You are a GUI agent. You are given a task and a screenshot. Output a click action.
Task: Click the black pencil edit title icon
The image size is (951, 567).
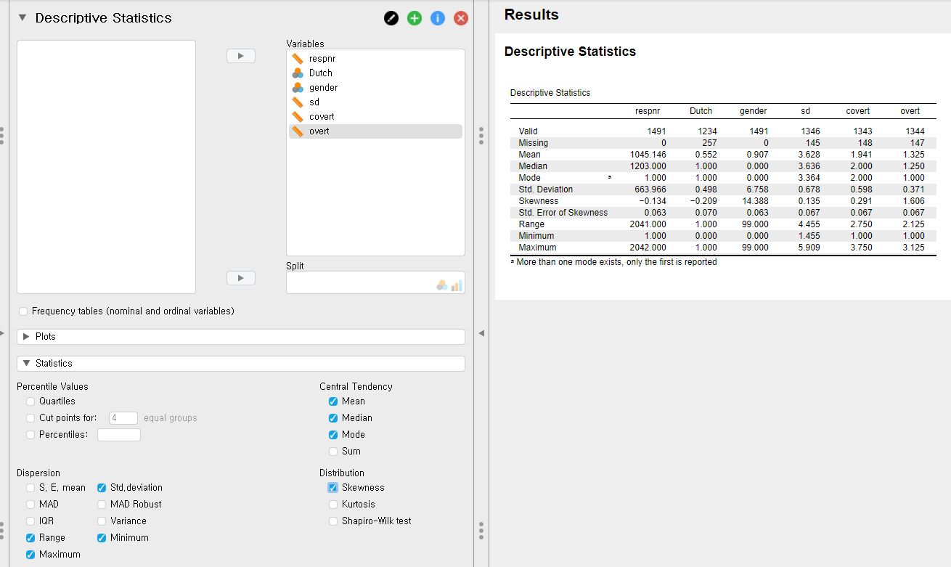coord(391,18)
